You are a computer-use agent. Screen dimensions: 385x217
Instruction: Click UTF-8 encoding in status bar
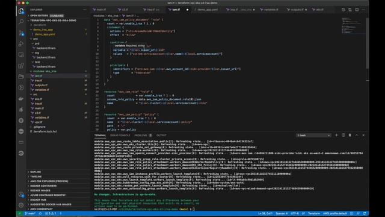coord(295,213)
